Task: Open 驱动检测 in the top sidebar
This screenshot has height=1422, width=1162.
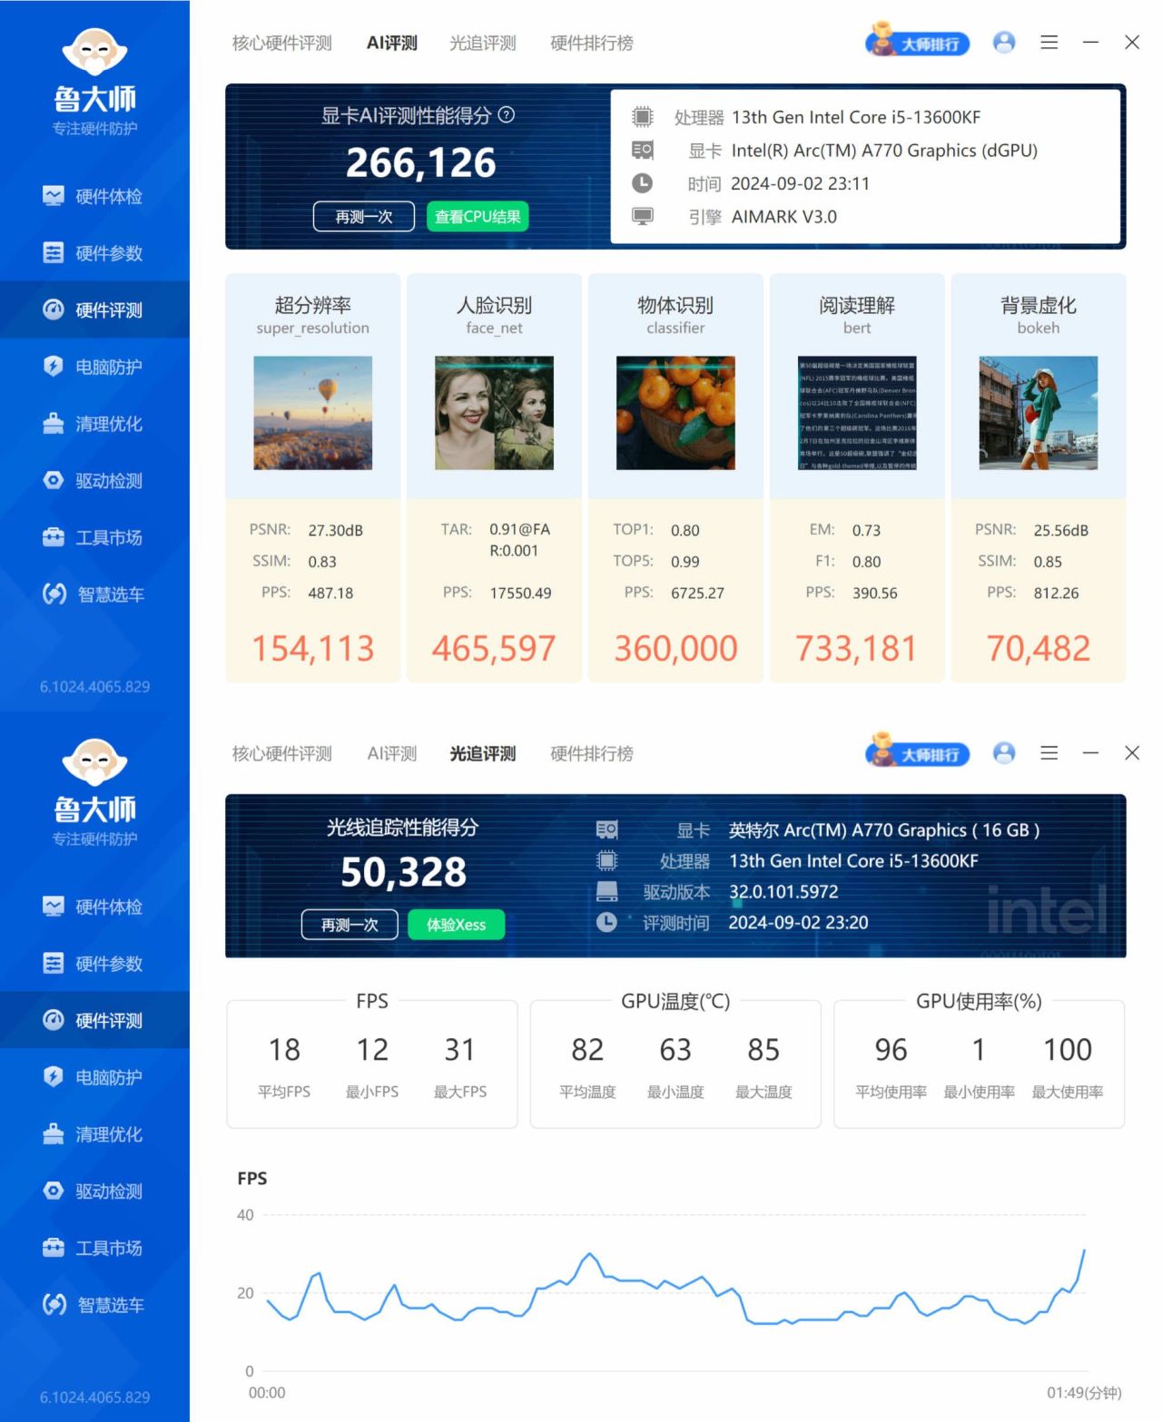Action: [94, 480]
